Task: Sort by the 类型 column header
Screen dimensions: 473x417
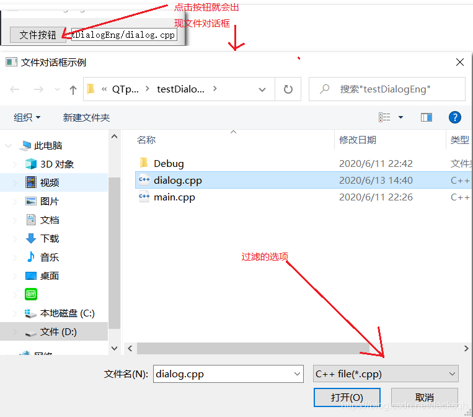Action: [x=459, y=140]
